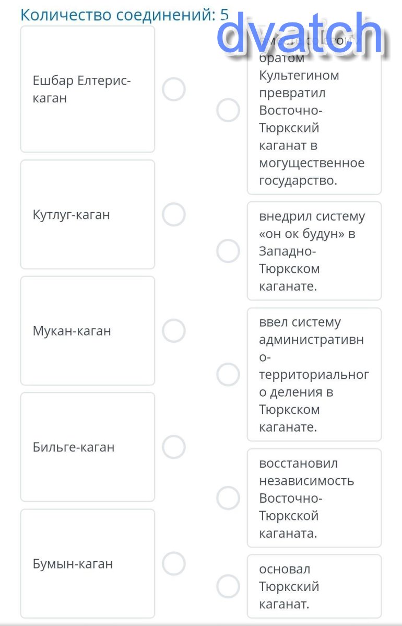402x626 pixels.
Task: Click the восстановил независимость answer card
Action: [313, 498]
